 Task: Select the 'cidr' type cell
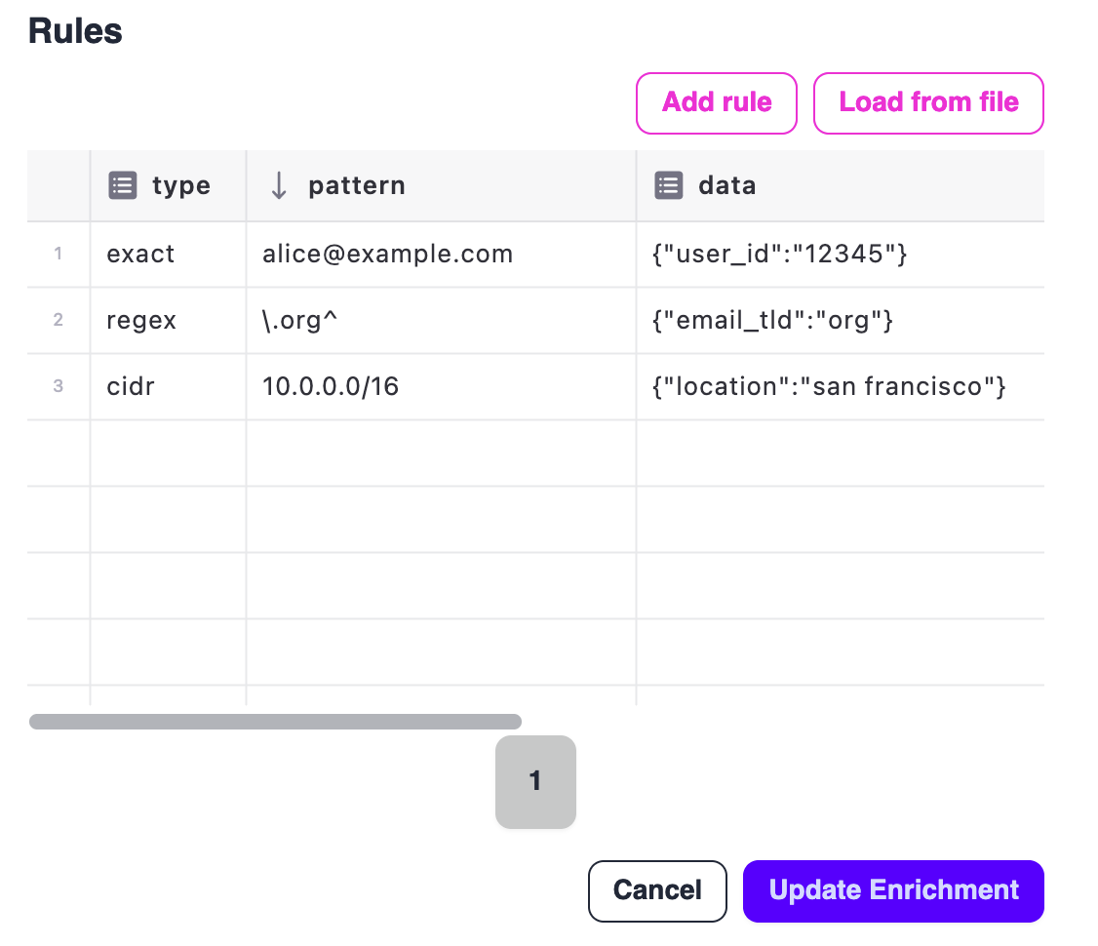[x=131, y=387]
